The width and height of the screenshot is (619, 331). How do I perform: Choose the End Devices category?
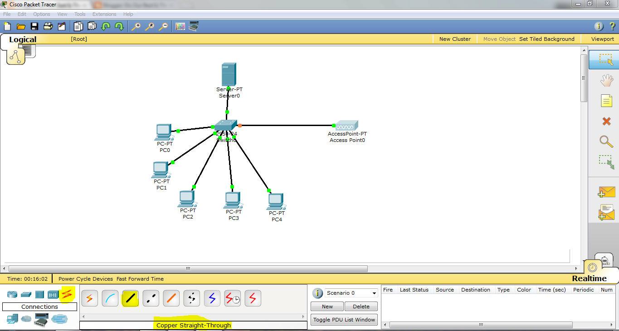point(12,319)
